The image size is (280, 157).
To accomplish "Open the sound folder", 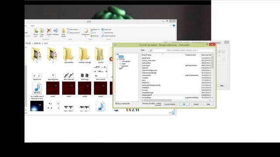I will tap(101, 55).
